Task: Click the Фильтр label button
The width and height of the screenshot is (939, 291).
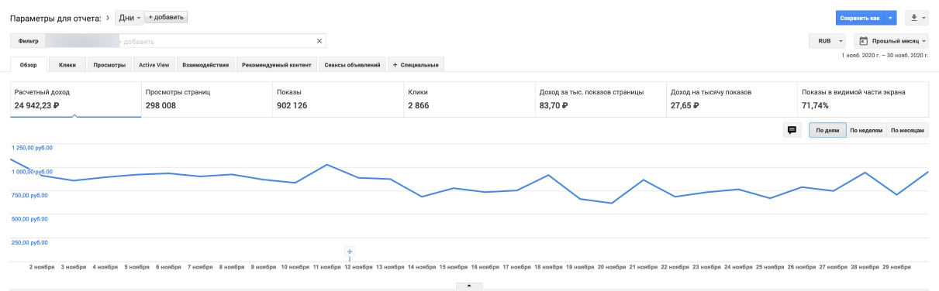Action: tap(28, 41)
